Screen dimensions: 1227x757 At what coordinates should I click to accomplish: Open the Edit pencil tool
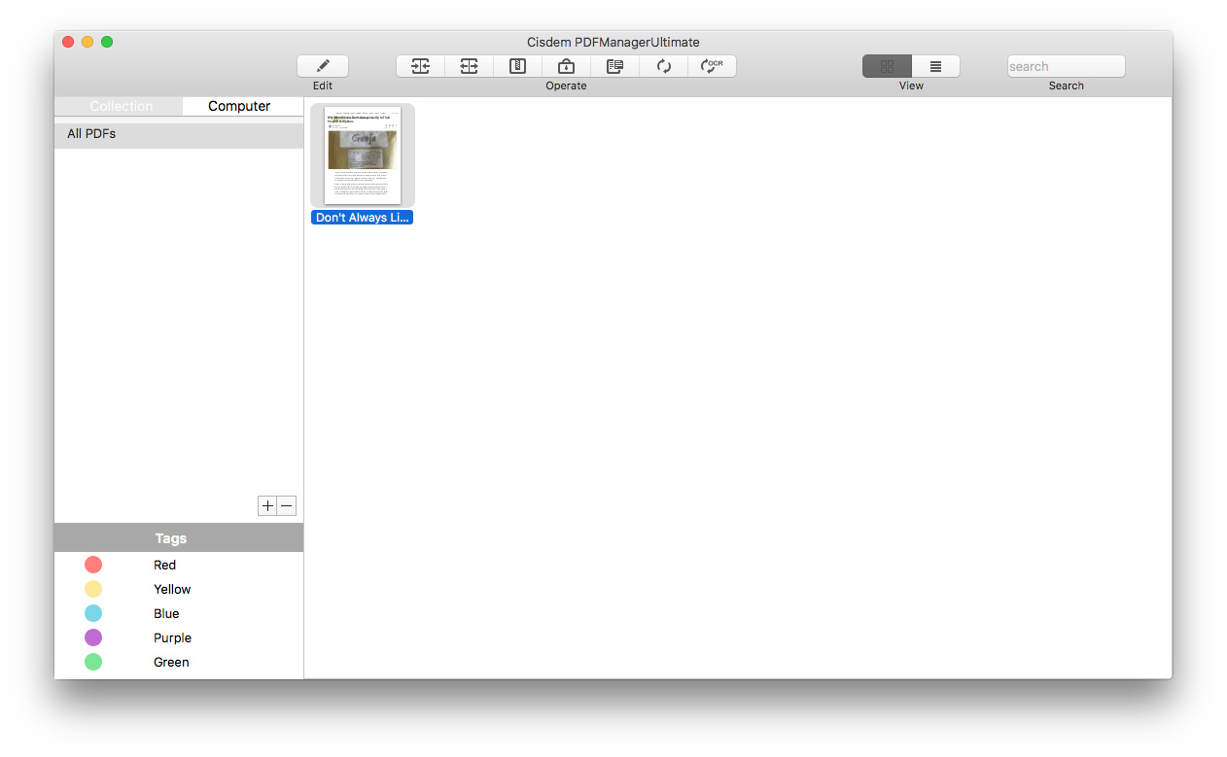[x=322, y=65]
